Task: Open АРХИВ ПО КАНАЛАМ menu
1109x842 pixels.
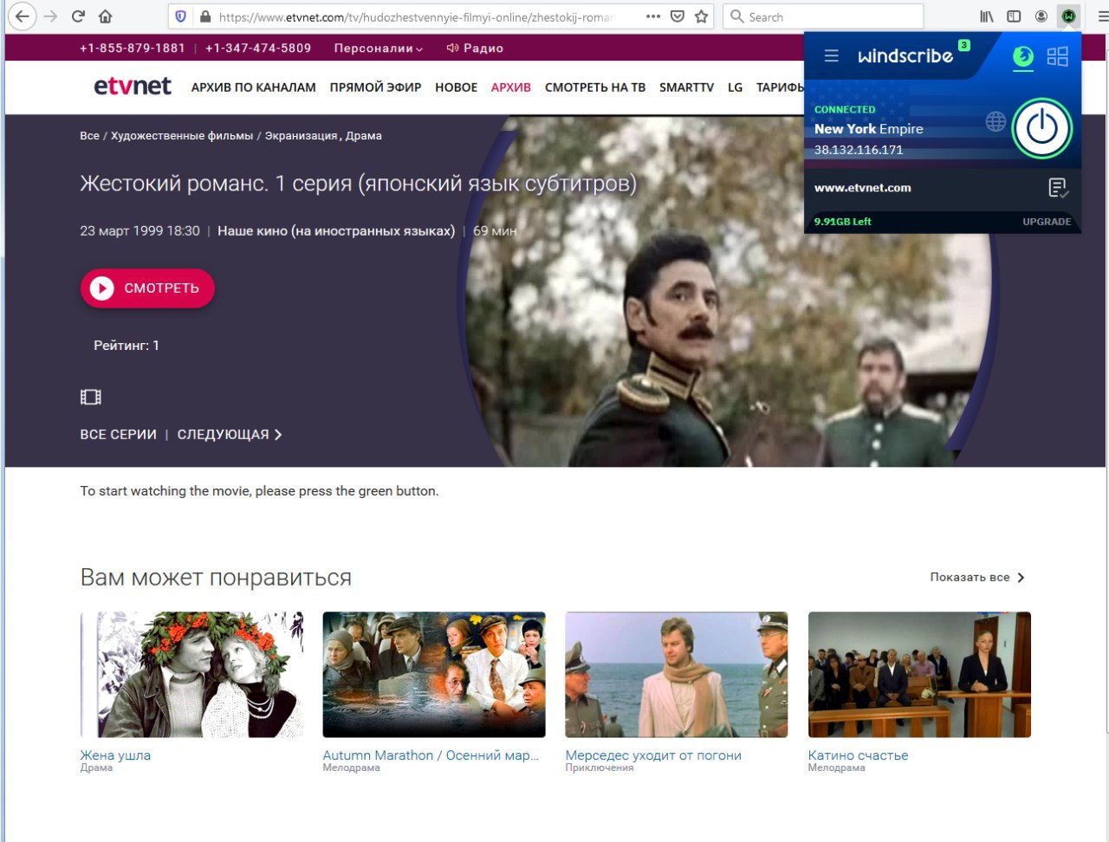Action: click(x=254, y=87)
